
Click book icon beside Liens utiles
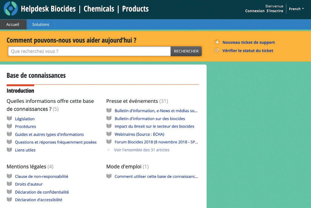pos(9,150)
